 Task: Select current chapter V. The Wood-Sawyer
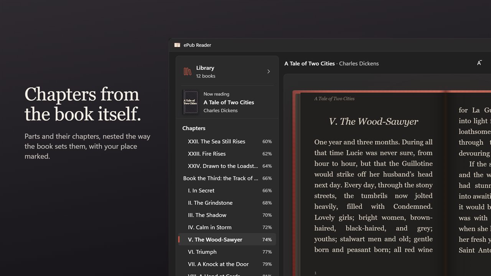227,240
